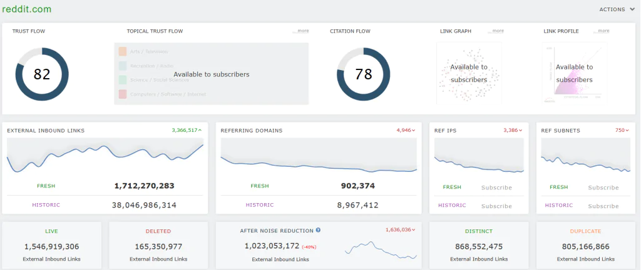641x270 pixels.
Task: Click the Ref Subnets 750 change indicator
Action: point(620,130)
